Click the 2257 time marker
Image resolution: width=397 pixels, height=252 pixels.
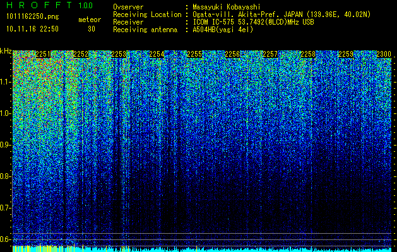(x=270, y=54)
